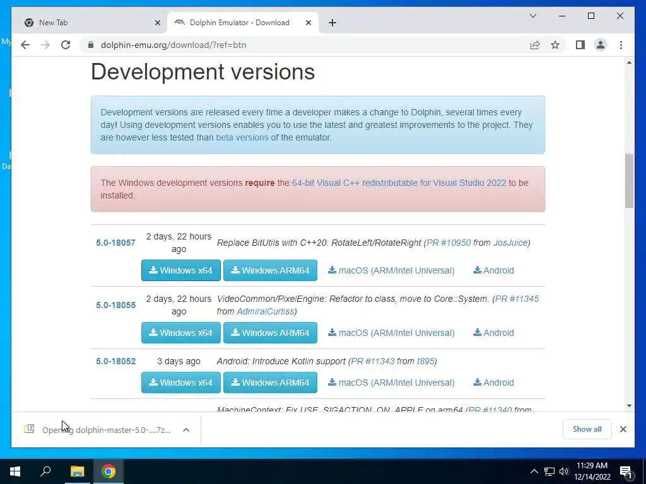The height and width of the screenshot is (484, 646).
Task: Download the Android build of 5.0-18052
Action: tap(493, 383)
